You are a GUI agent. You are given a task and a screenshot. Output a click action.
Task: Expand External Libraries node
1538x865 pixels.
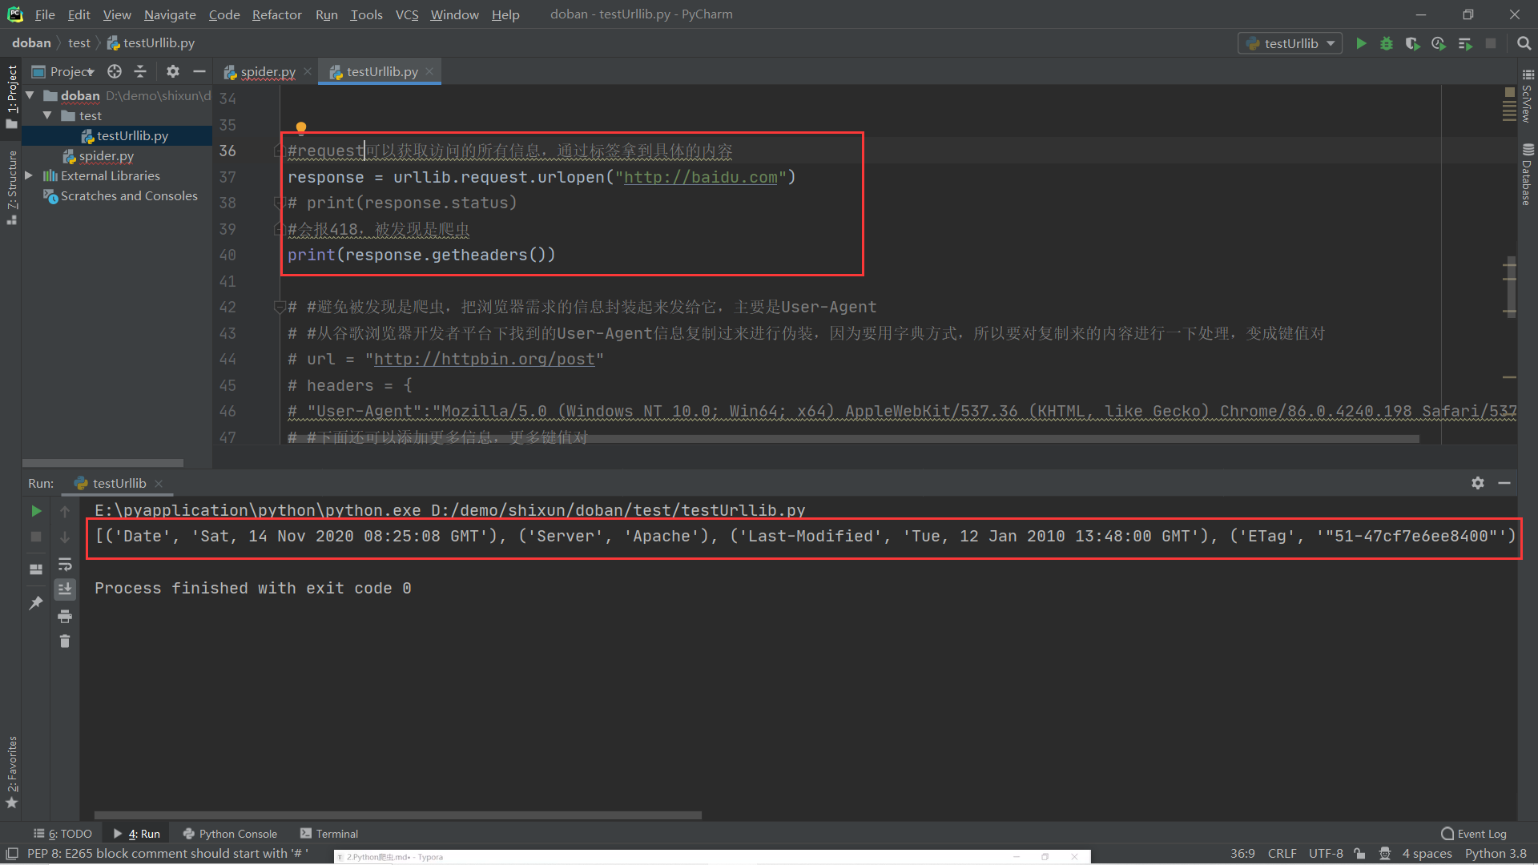click(x=29, y=176)
